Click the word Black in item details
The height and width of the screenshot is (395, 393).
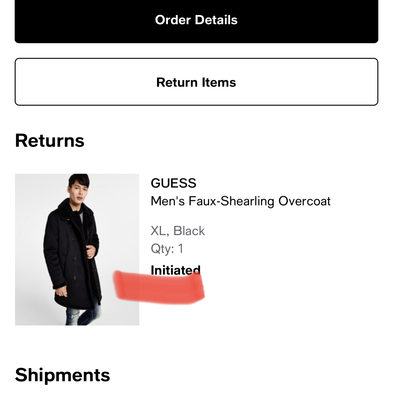click(x=189, y=231)
